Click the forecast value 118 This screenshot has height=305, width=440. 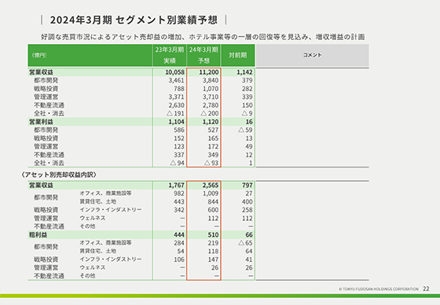(x=213, y=252)
